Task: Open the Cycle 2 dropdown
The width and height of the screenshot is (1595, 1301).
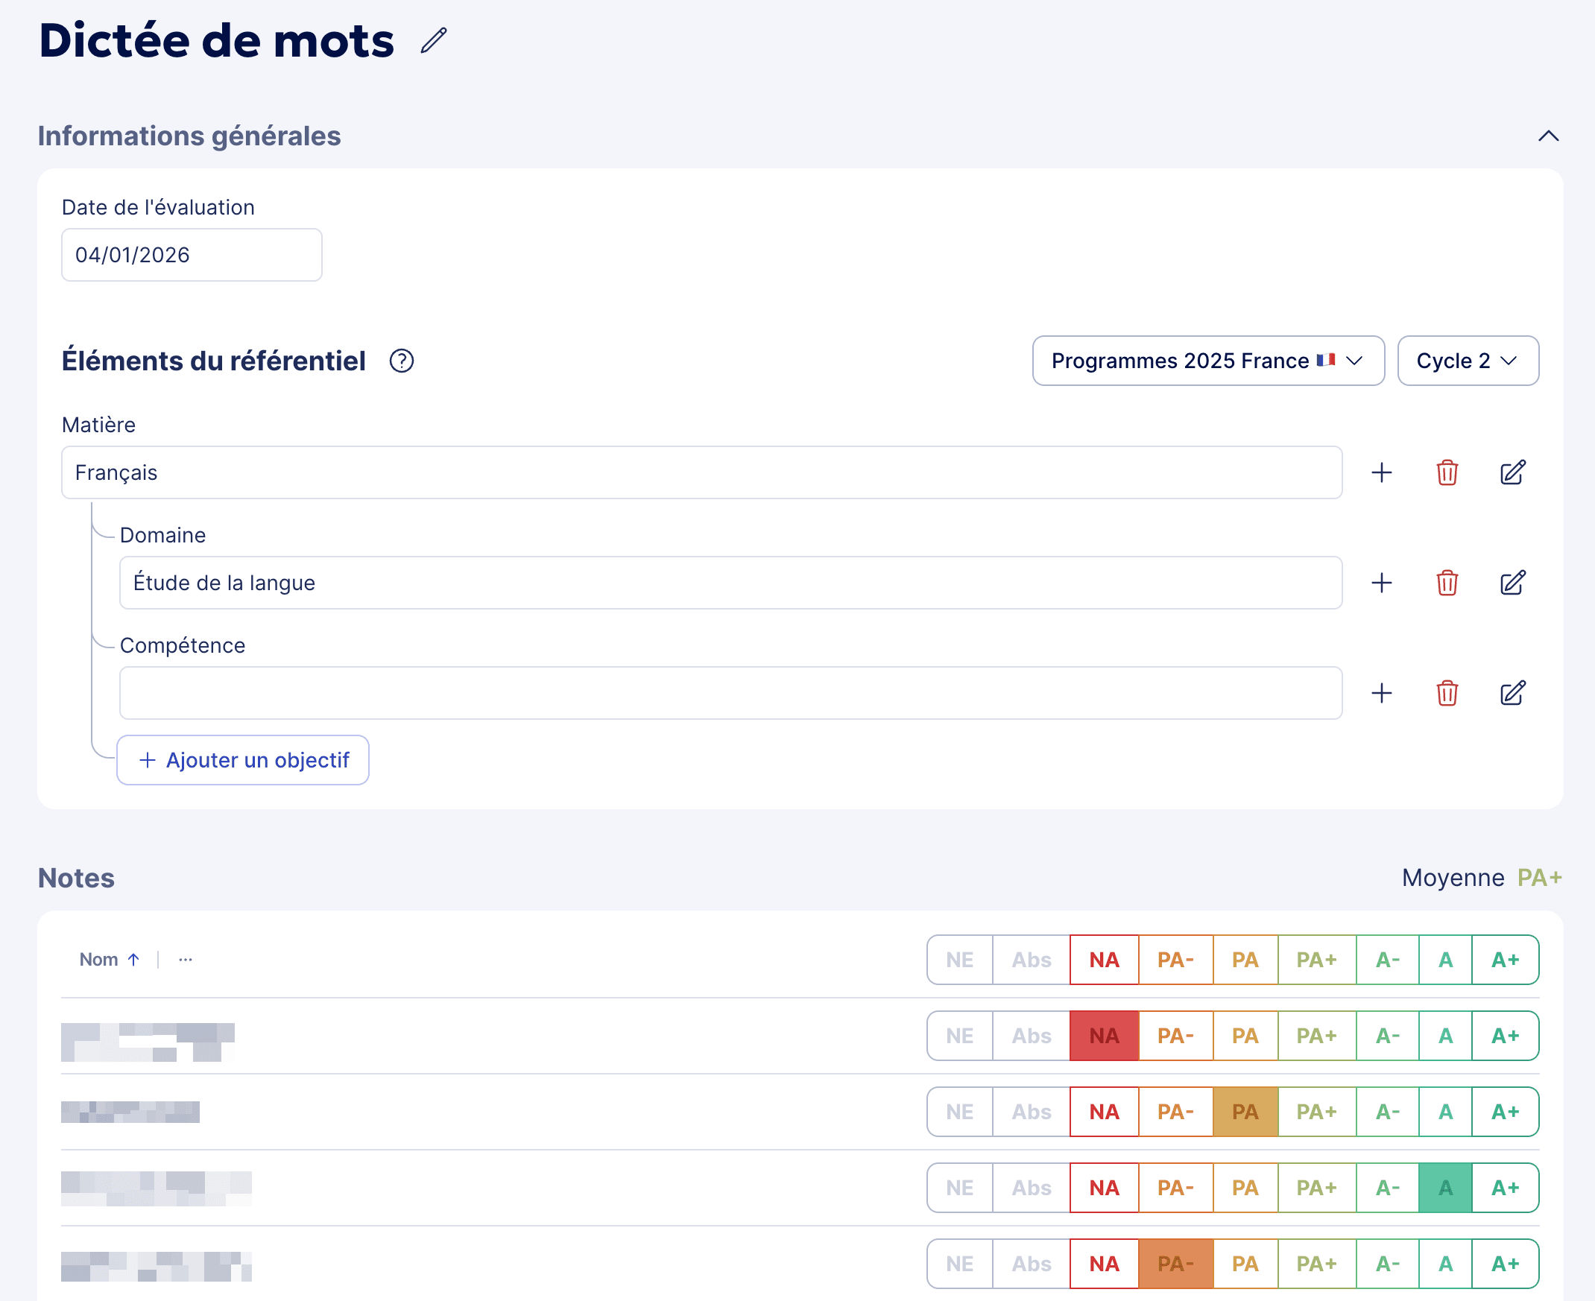Action: tap(1467, 361)
